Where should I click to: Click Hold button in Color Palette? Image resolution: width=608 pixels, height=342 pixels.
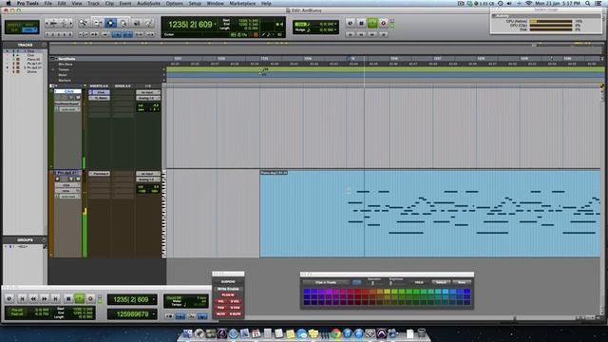pyautogui.click(x=419, y=282)
